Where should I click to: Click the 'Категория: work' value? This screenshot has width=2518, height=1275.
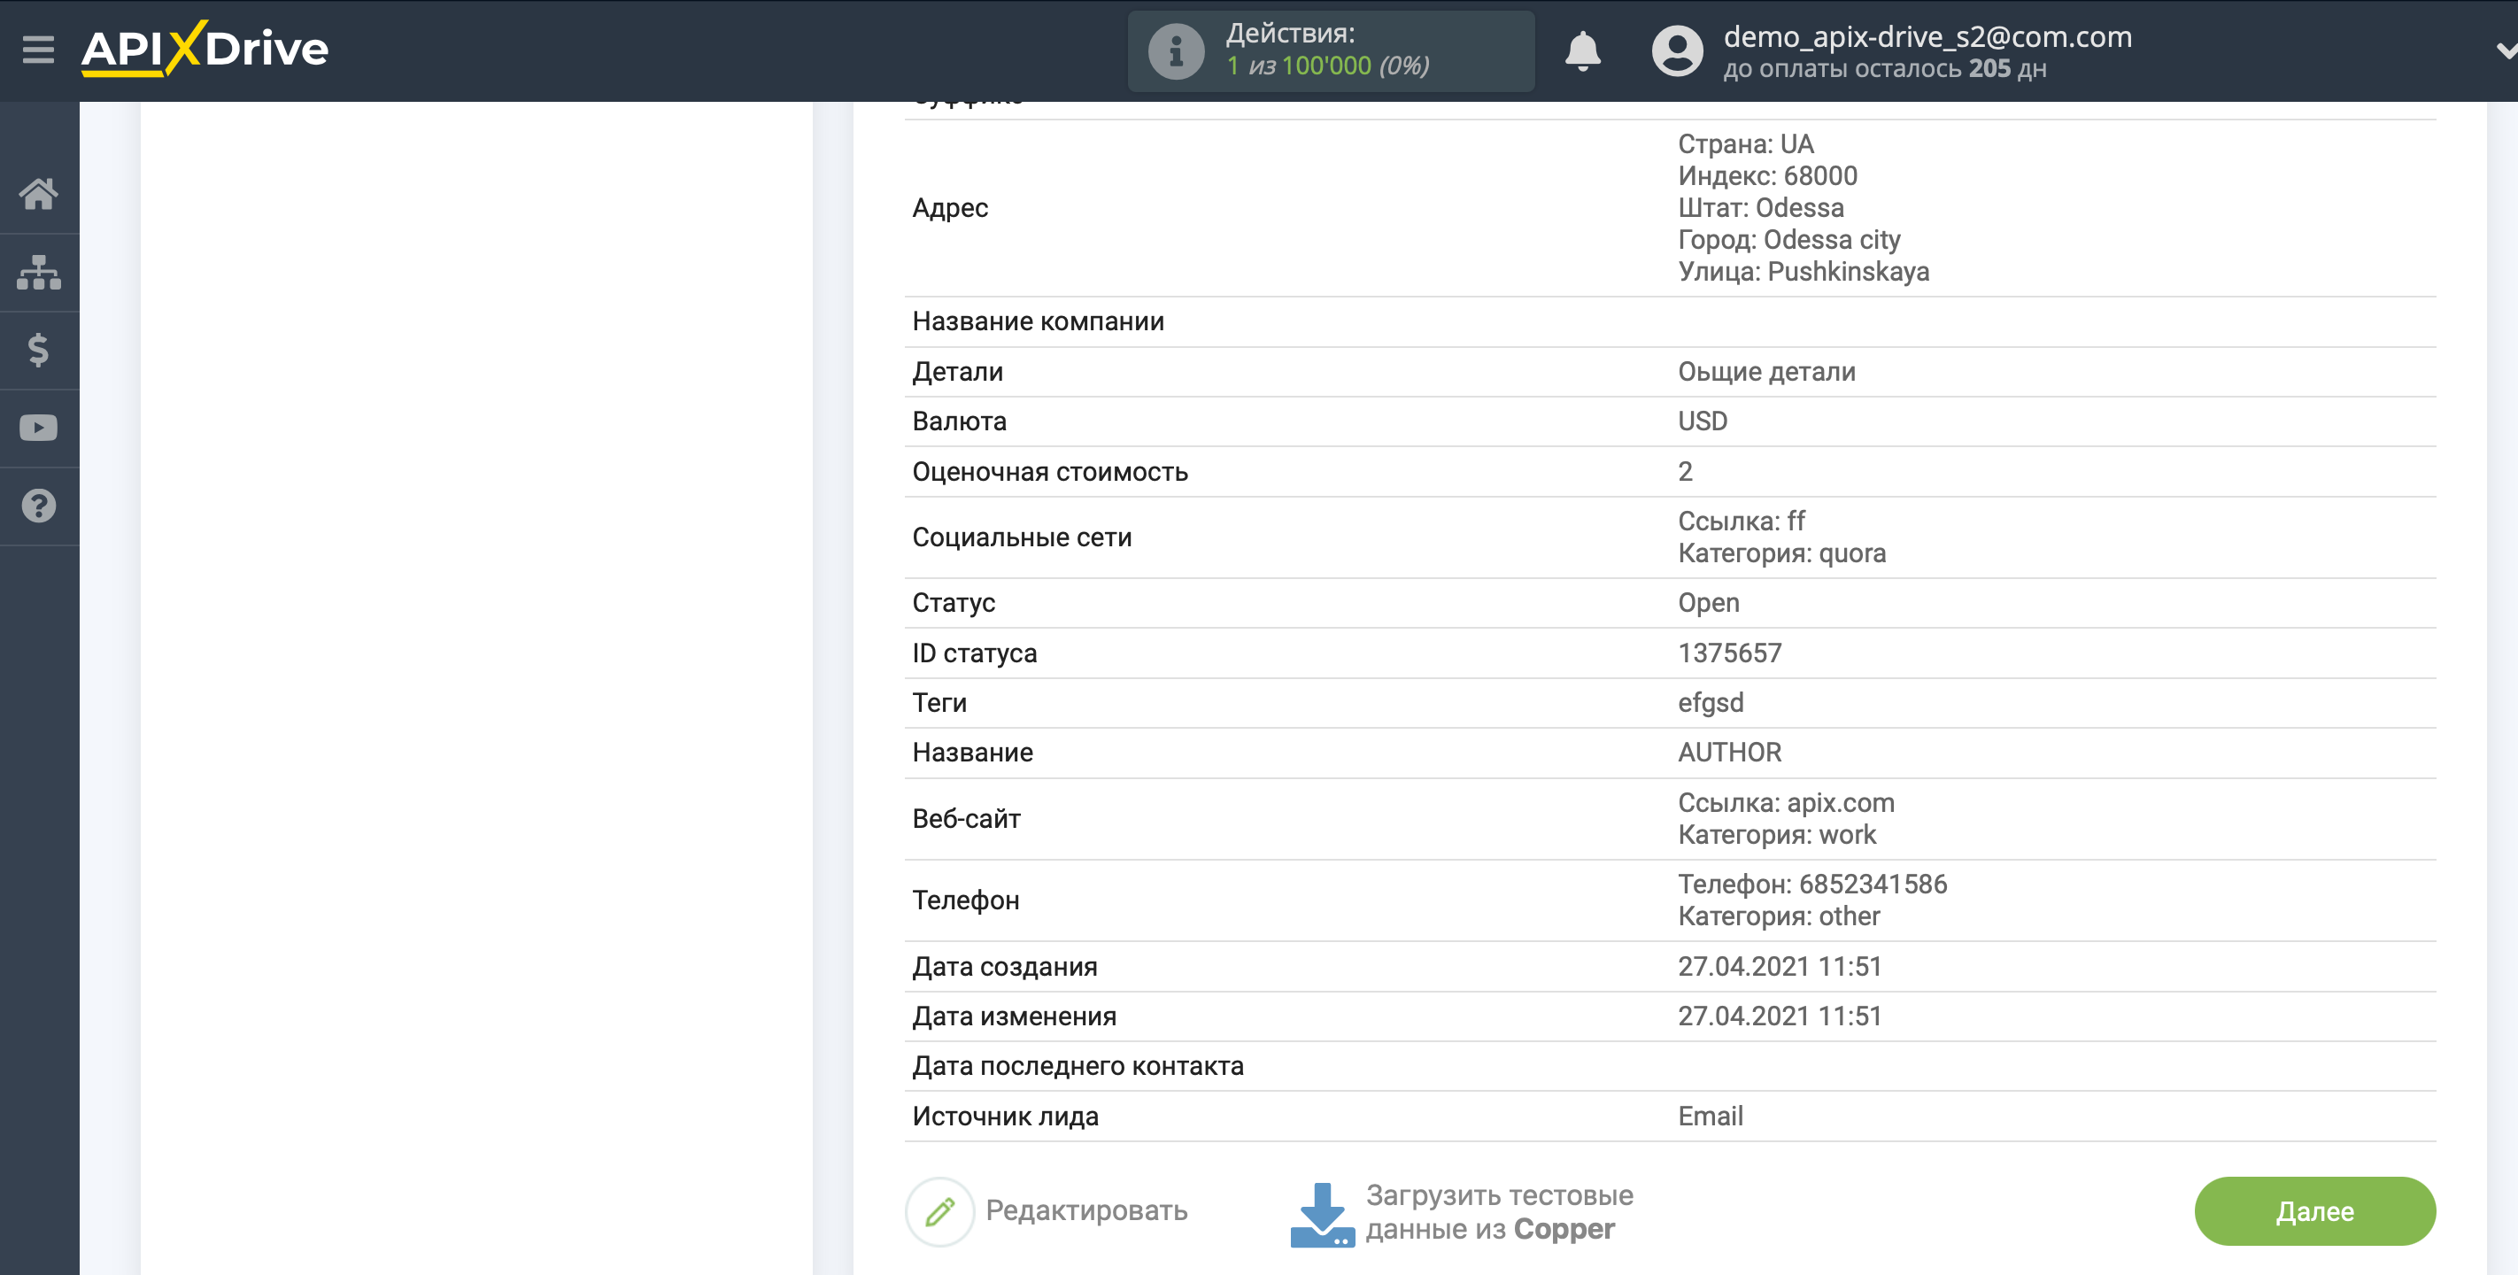1777,835
